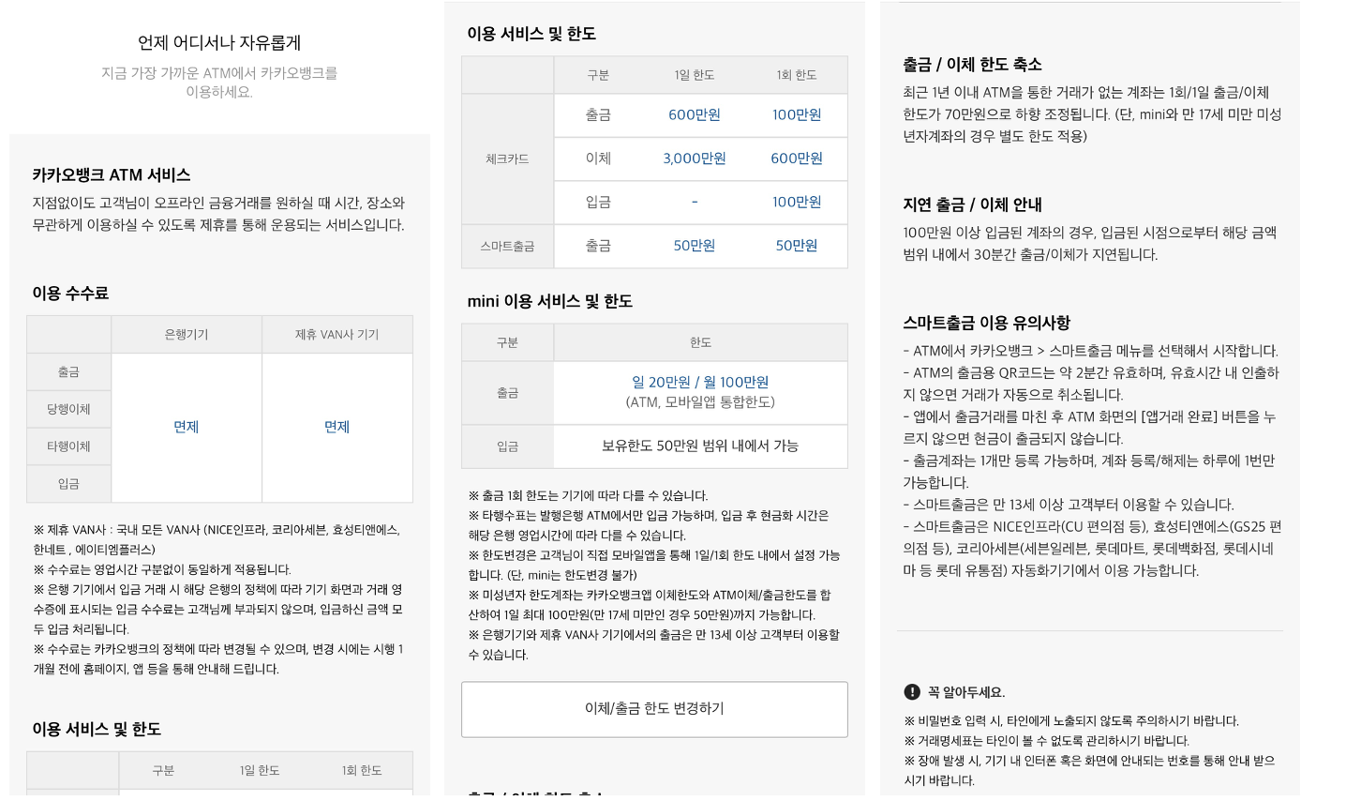The width and height of the screenshot is (1346, 801).
Task: Click the 카카오뱅크 ATM 서비스 heading
Action: [x=112, y=174]
